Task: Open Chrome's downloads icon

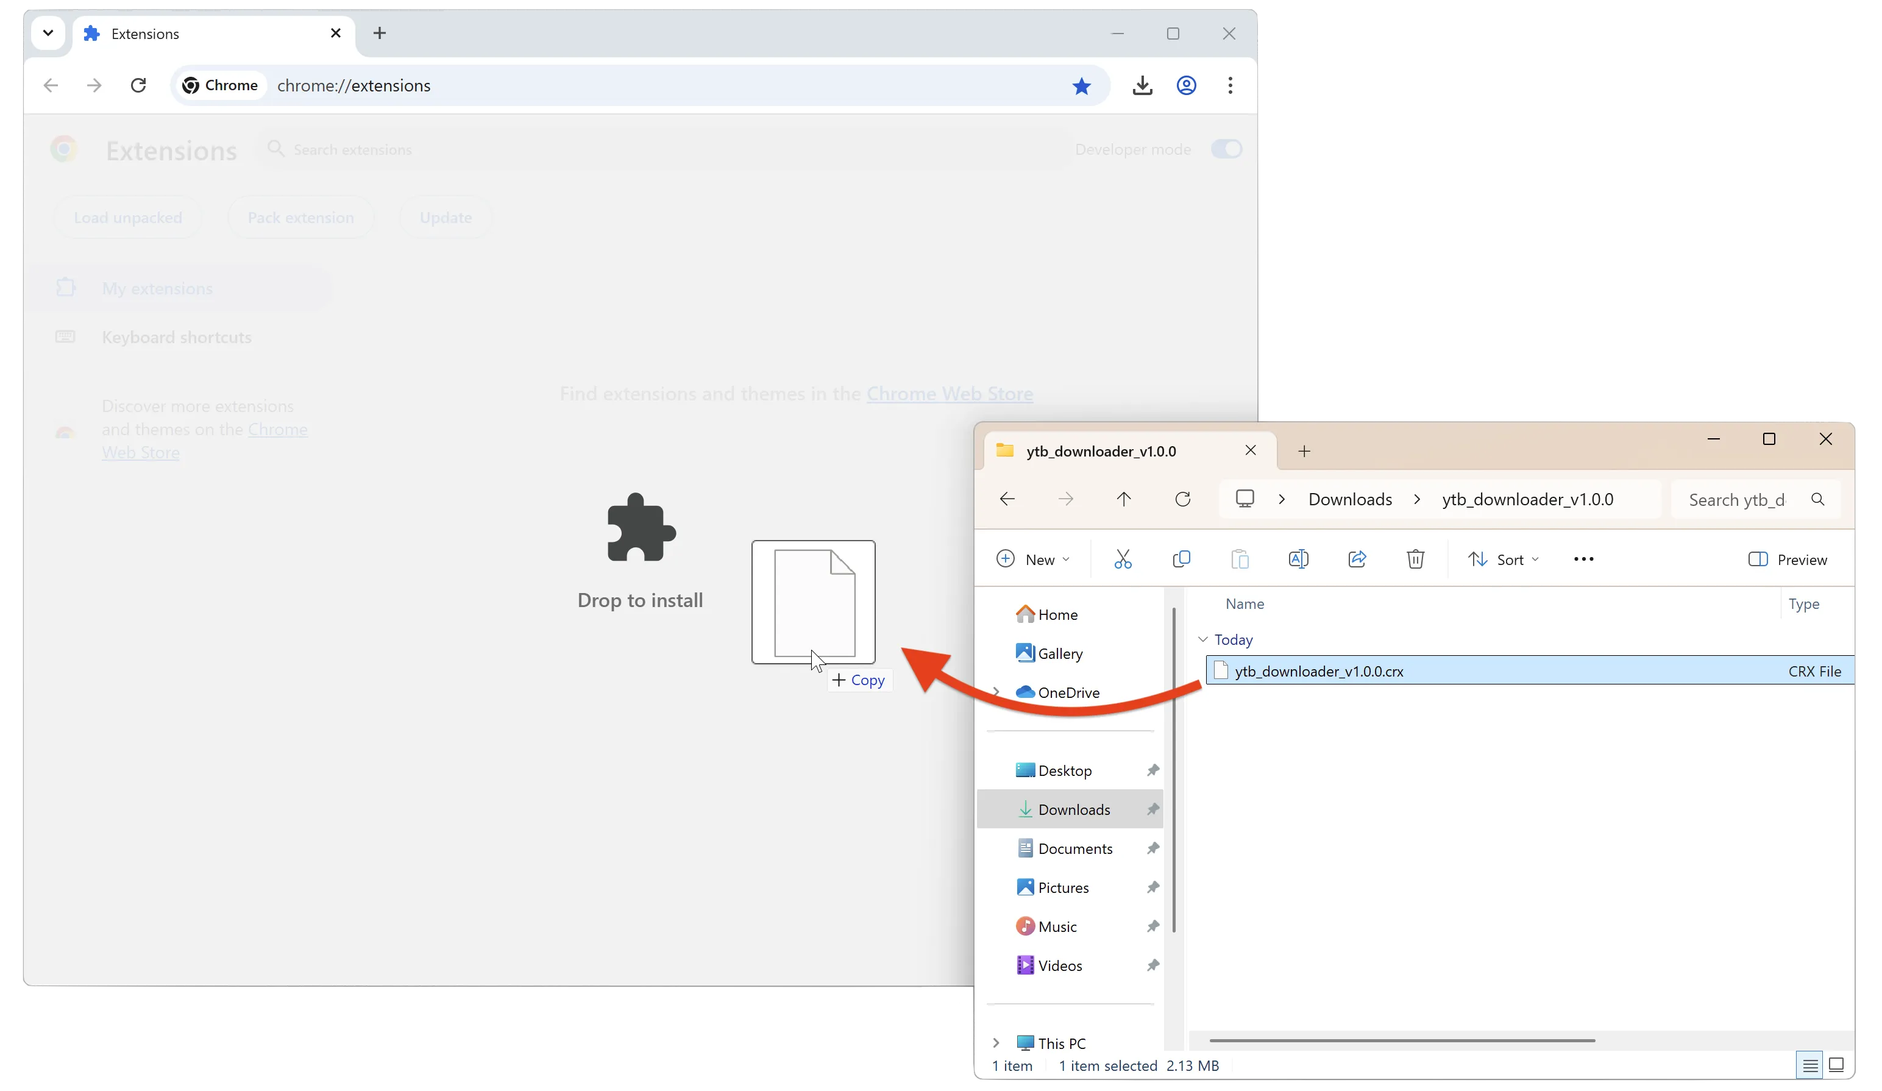Action: pos(1142,86)
